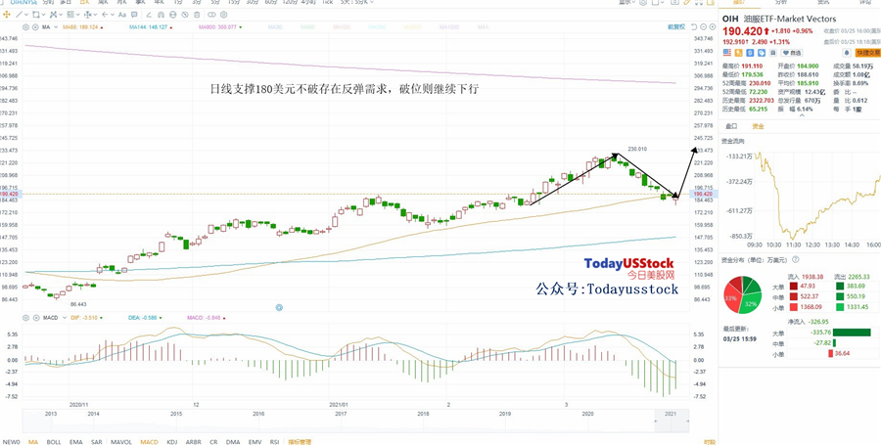Enable the faded MA120 line
881x445 pixels.
point(341,27)
